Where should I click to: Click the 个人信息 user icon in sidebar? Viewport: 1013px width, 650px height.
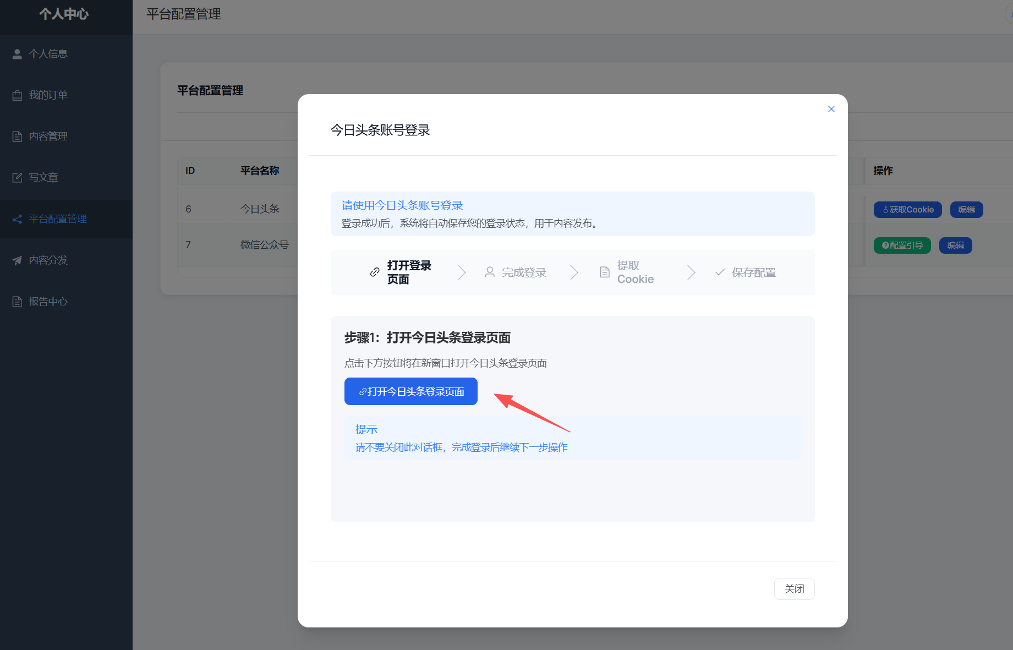click(x=17, y=54)
